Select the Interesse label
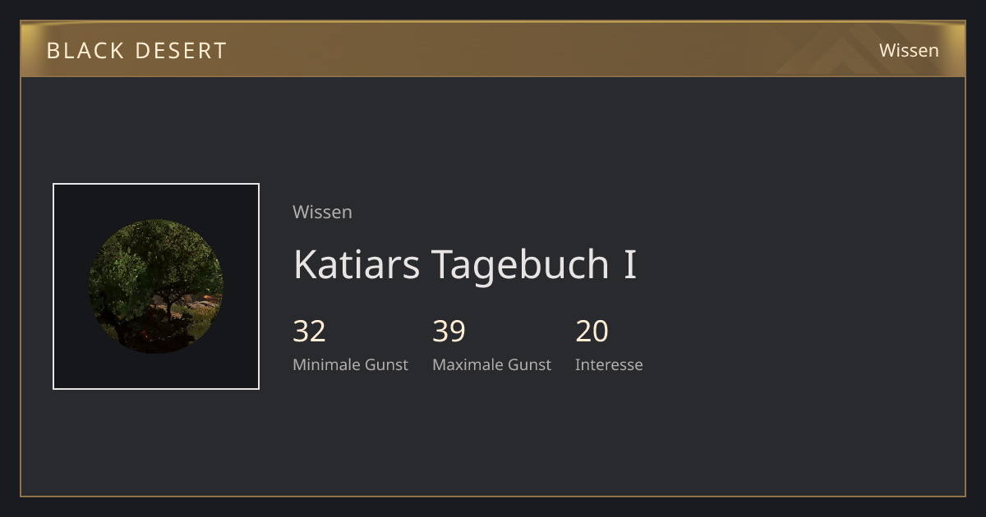The height and width of the screenshot is (517, 986). pyautogui.click(x=609, y=364)
